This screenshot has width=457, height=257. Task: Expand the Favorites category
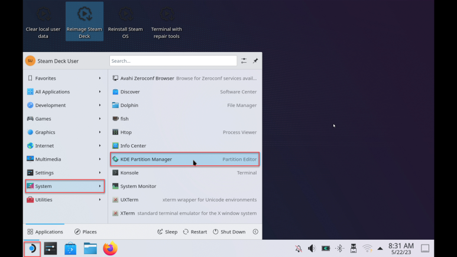point(64,78)
